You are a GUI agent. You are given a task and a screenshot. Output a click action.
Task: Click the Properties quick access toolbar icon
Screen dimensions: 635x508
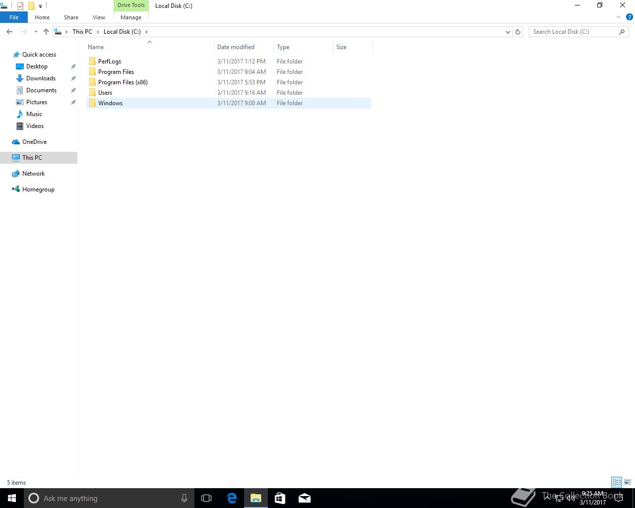(20, 6)
